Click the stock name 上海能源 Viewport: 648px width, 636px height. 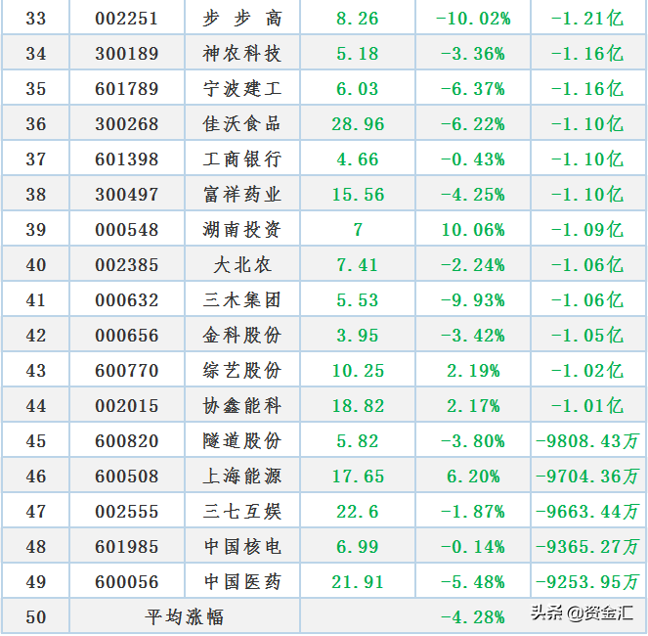tap(242, 476)
